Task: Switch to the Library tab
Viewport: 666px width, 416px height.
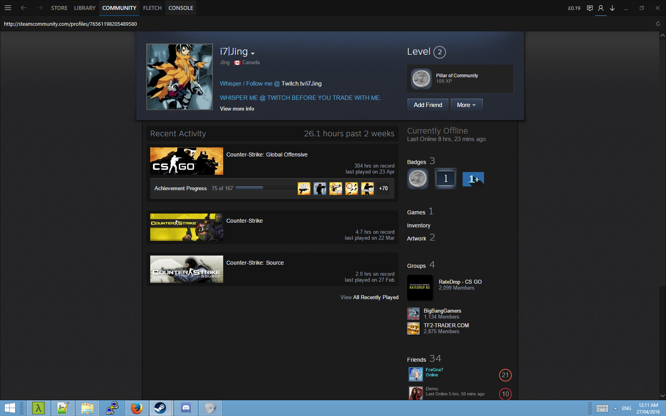Action: tap(84, 8)
